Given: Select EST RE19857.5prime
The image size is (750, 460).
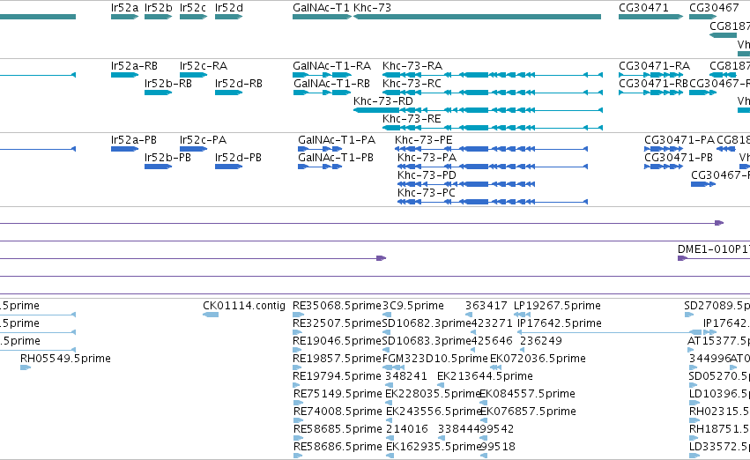Looking at the screenshot, I should (x=297, y=367).
